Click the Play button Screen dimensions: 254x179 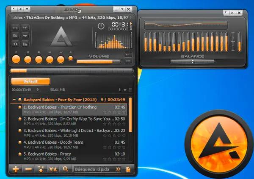[x=16, y=59]
